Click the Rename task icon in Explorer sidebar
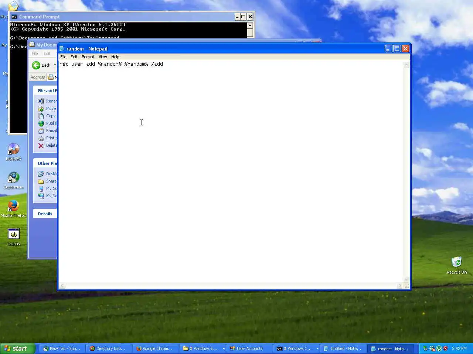This screenshot has width=473, height=354. coord(41,101)
